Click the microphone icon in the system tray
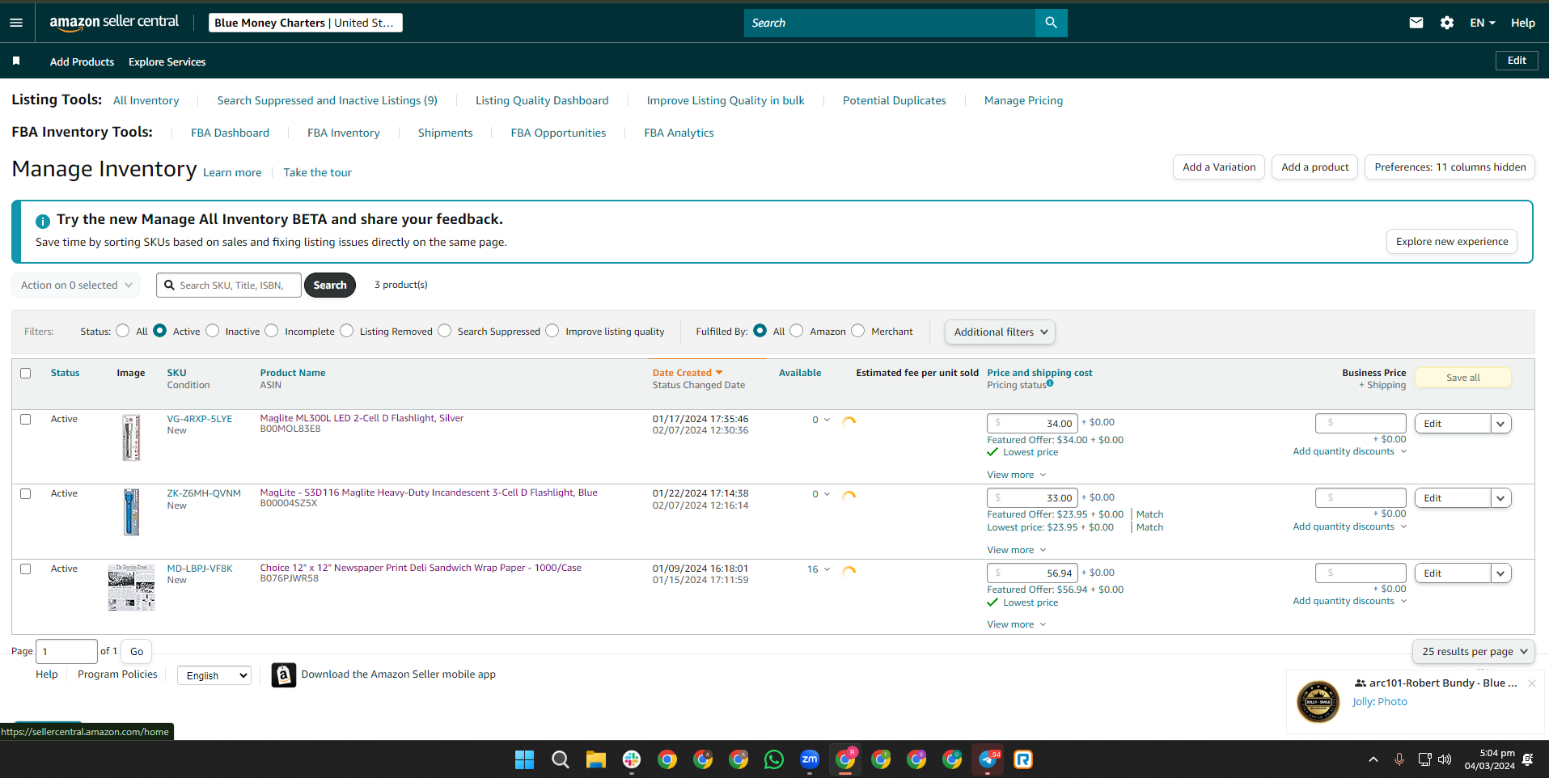1549x778 pixels. (1399, 759)
